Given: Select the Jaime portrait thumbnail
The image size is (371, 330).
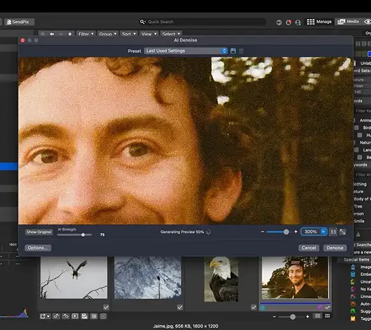Looking at the screenshot, I should (x=295, y=278).
